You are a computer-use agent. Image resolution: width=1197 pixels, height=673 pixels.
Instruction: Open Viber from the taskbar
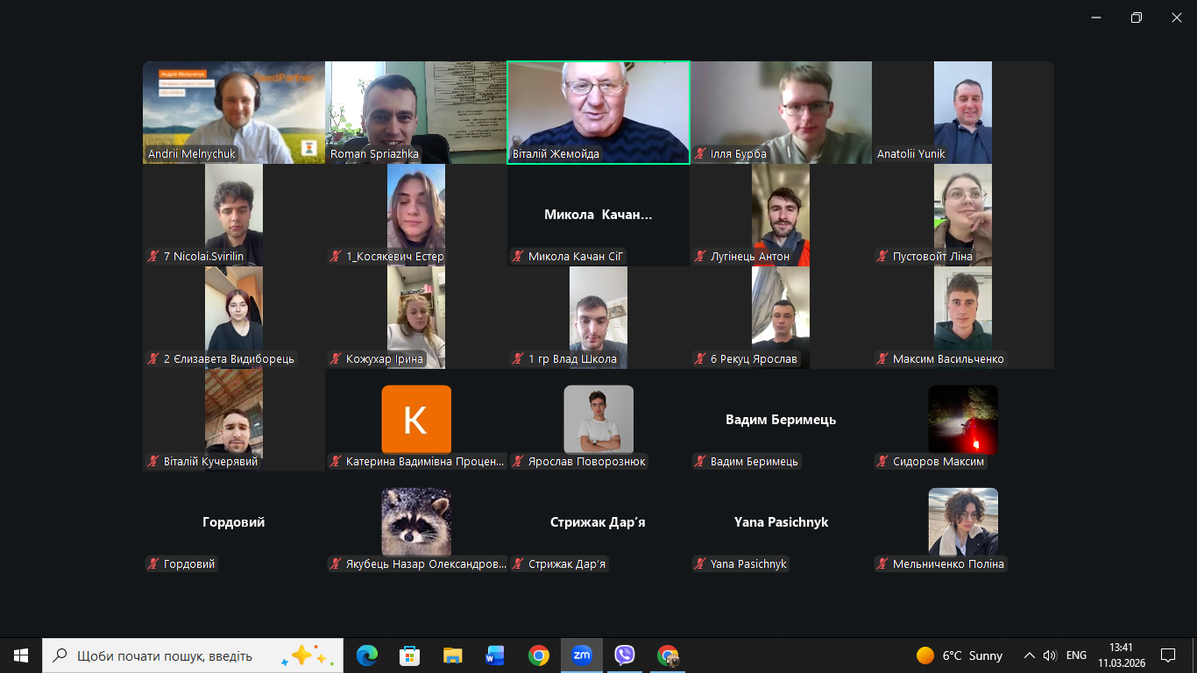coord(624,655)
